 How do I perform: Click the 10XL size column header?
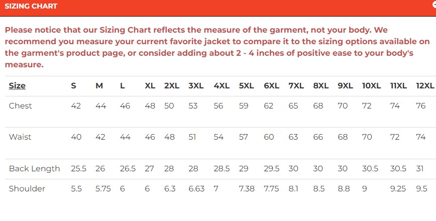pos(371,86)
